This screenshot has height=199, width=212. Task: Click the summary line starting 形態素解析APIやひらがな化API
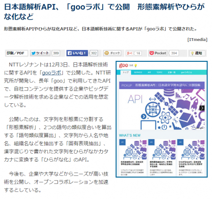[100, 29]
